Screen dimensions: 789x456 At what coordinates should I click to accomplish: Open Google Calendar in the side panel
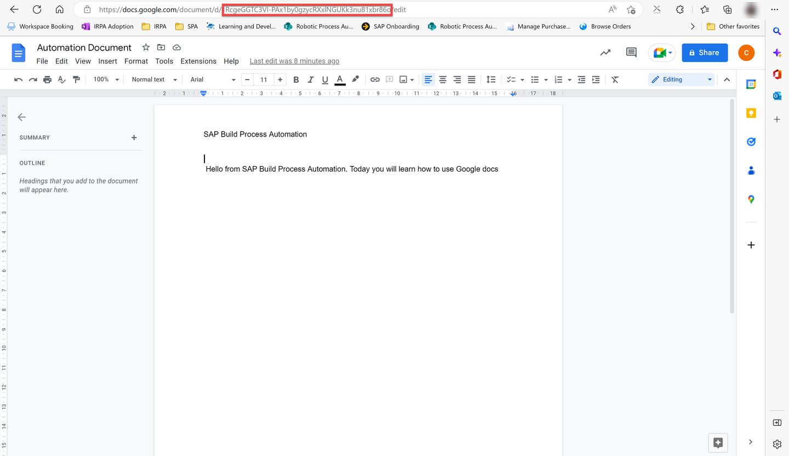[x=751, y=84]
